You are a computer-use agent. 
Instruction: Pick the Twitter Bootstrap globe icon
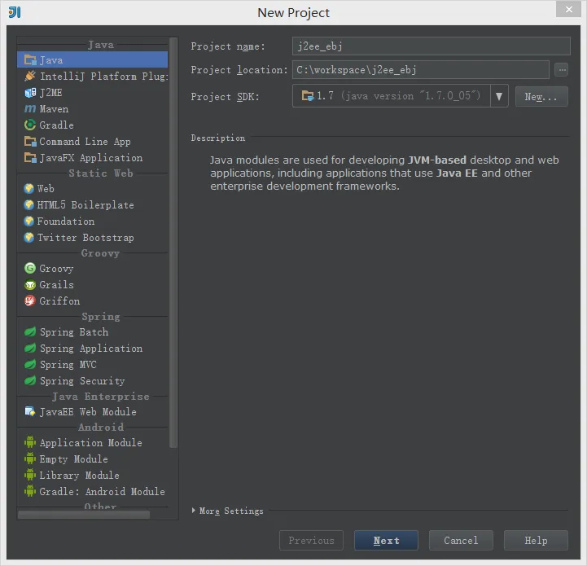pos(28,238)
